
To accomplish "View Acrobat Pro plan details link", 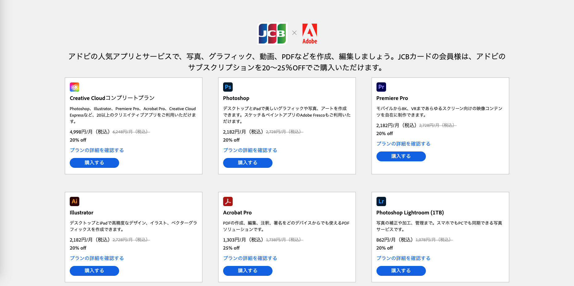I will (x=250, y=258).
